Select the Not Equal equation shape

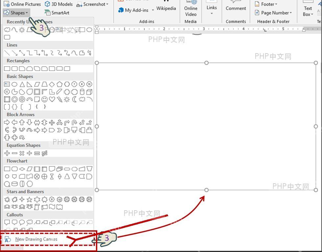tap(44, 153)
